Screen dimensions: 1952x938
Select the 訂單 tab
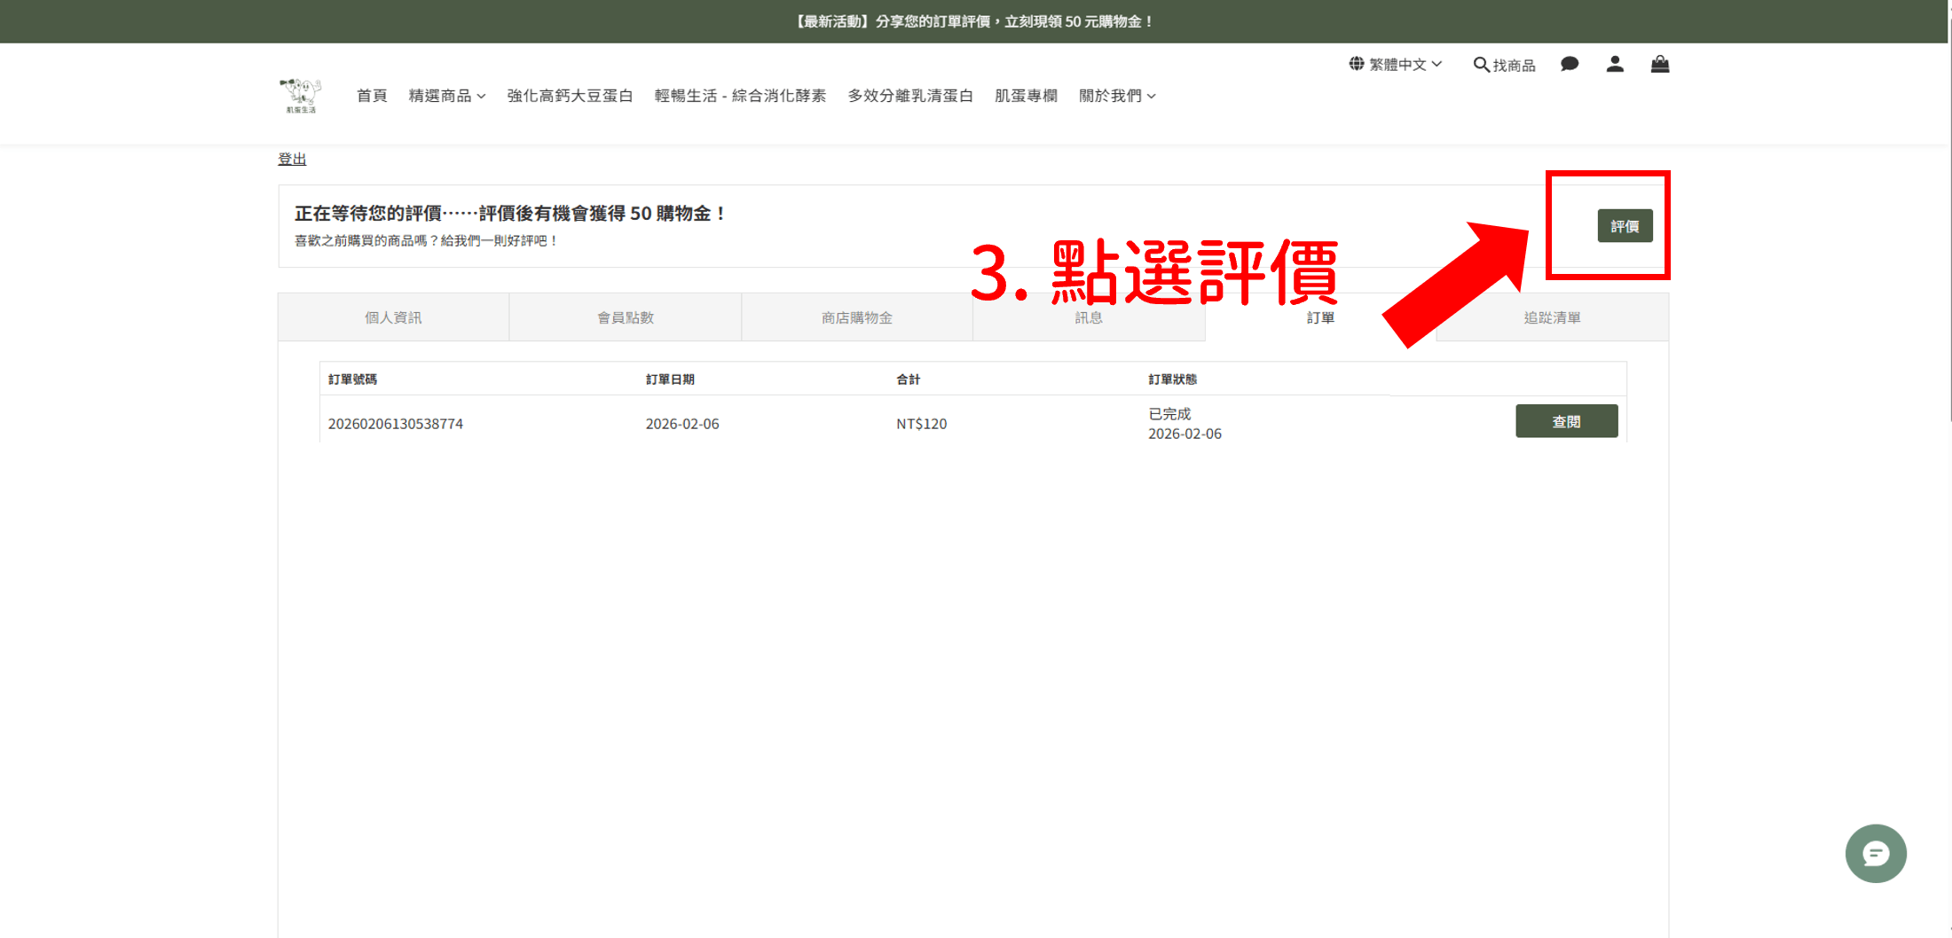coord(1320,317)
